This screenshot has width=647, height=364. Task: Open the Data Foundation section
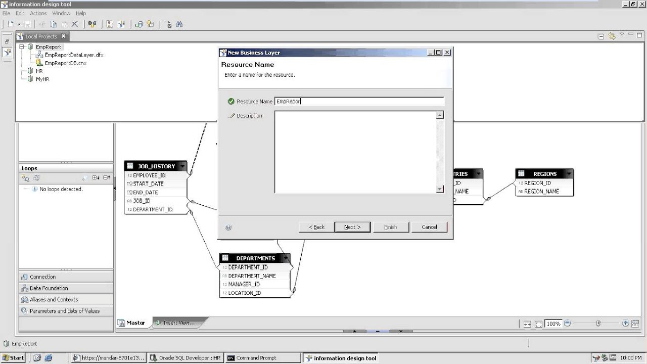coord(66,288)
